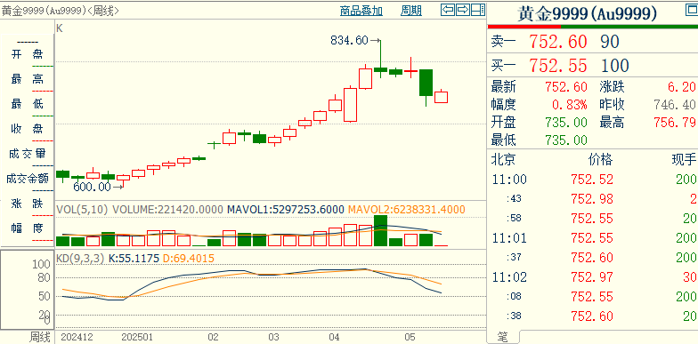698x344 pixels.
Task: Click the 黄金9999(Au9999)<周线> chart title
Action: coord(61,11)
